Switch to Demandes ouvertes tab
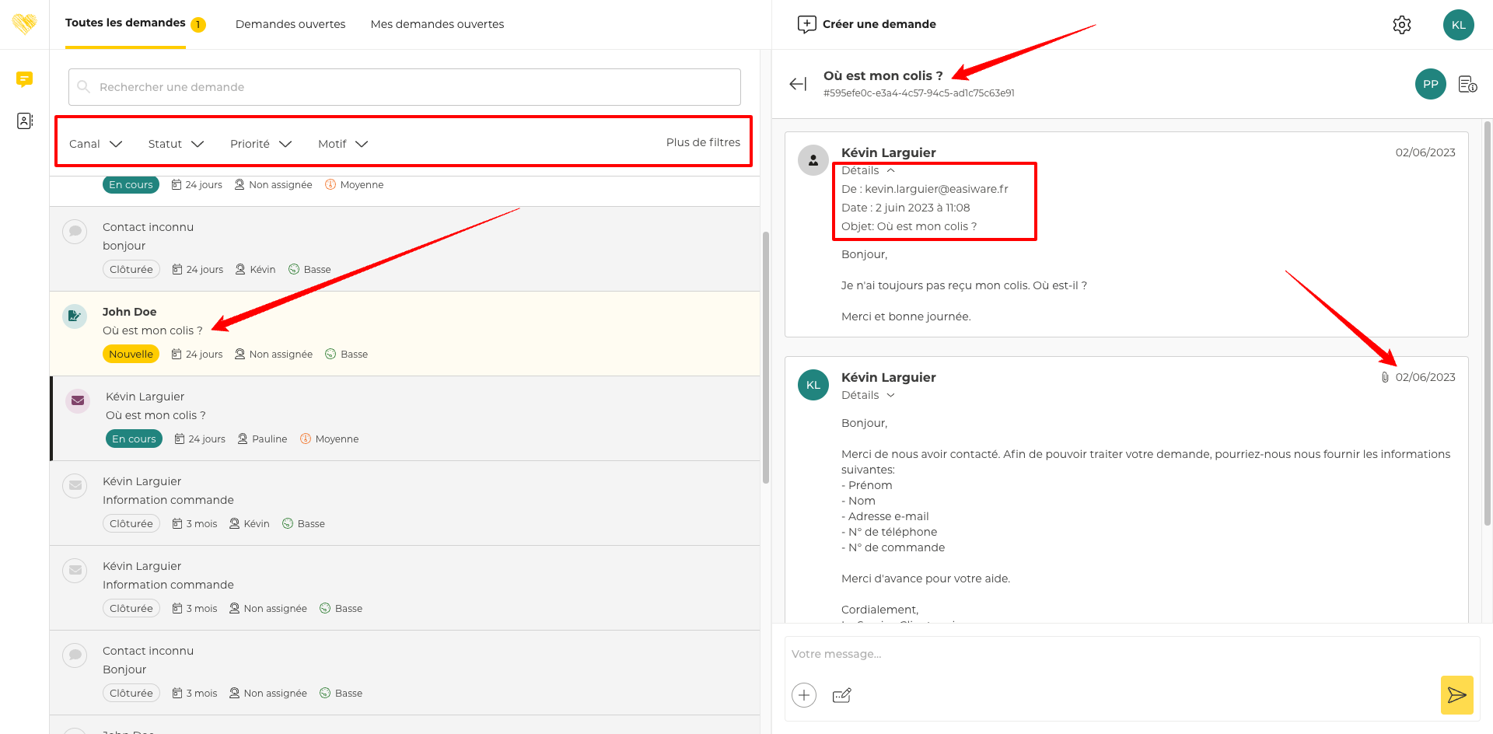 290,24
